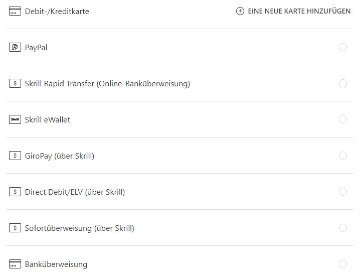The image size is (363, 279).
Task: Pick the Direct Debit/ELV radio option
Action: [343, 192]
